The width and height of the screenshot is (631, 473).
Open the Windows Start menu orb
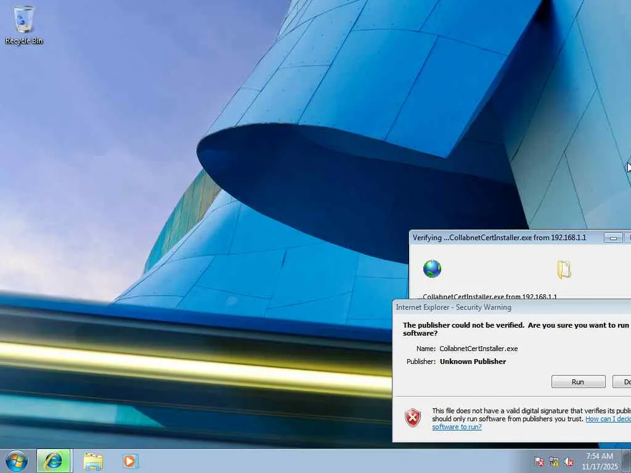(17, 461)
